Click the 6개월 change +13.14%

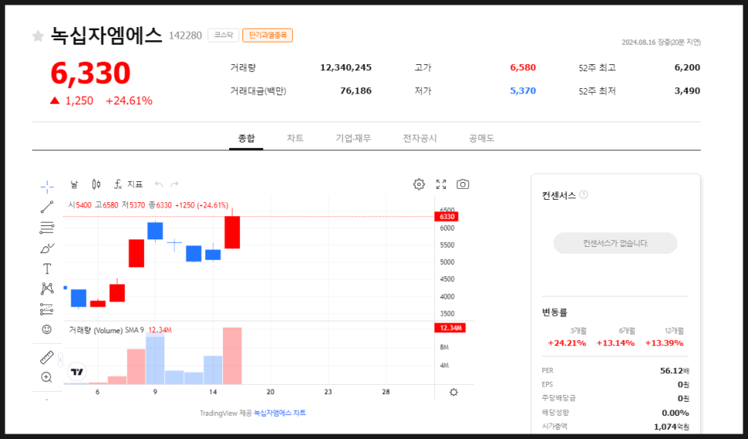(x=616, y=343)
